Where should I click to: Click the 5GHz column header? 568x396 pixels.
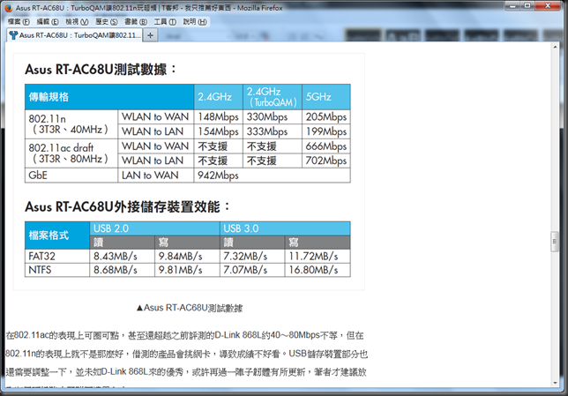coord(326,97)
